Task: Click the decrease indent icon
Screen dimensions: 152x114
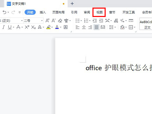Action: pyautogui.click(x=94, y=21)
